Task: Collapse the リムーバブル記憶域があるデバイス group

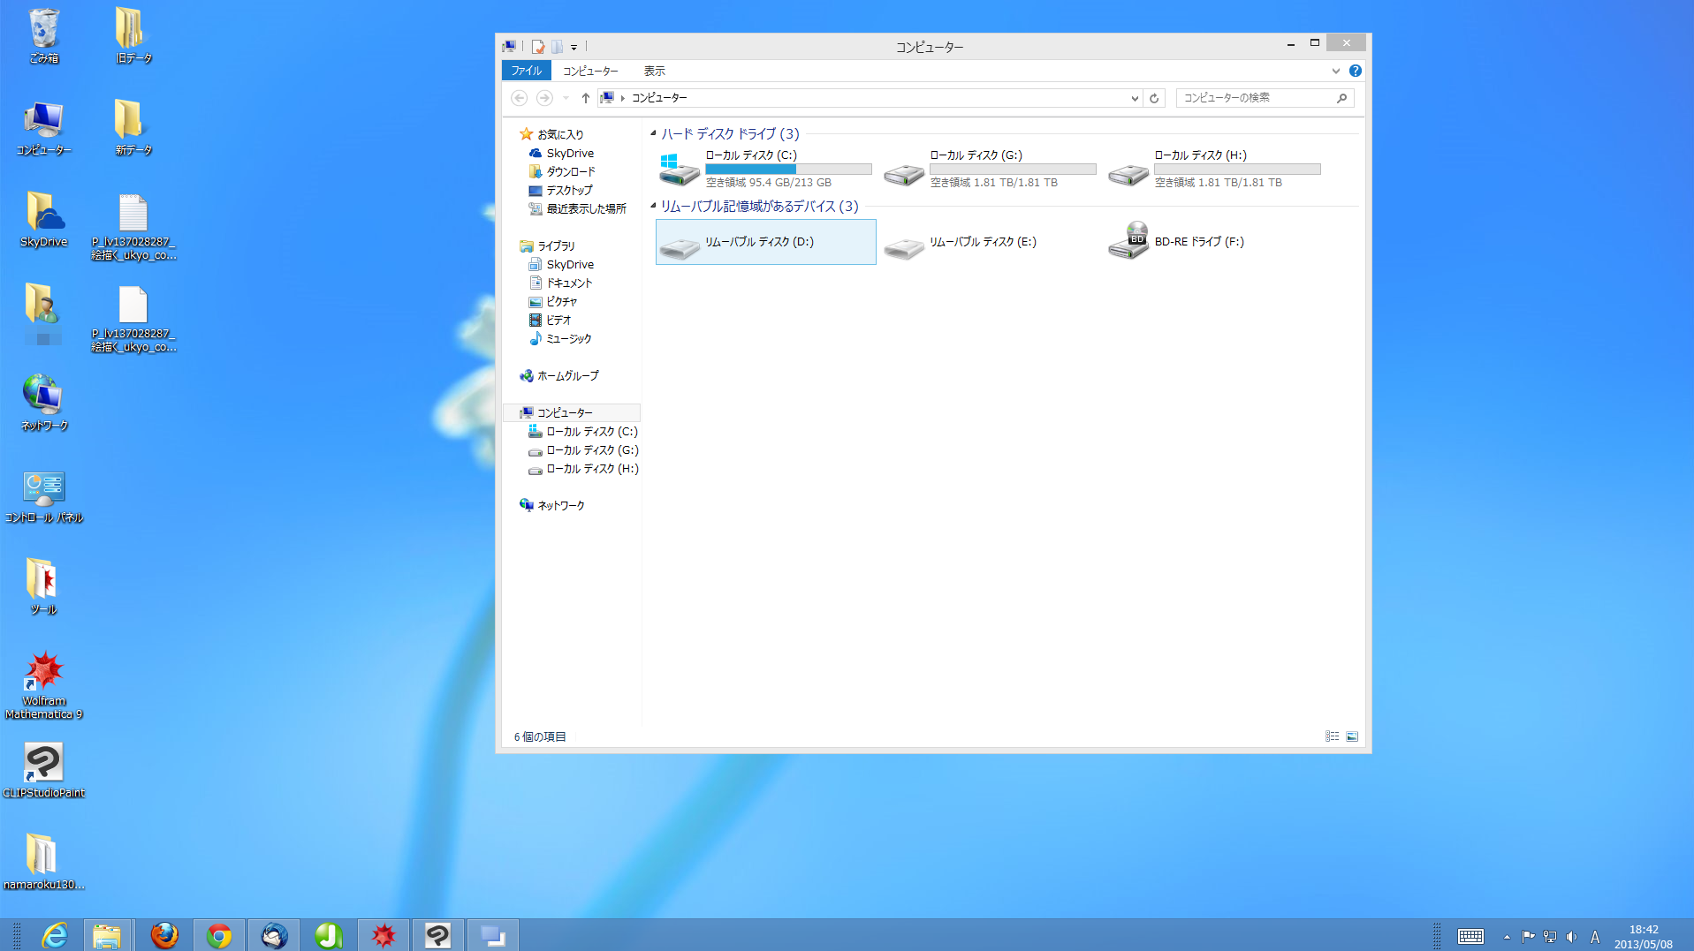Action: [x=654, y=206]
